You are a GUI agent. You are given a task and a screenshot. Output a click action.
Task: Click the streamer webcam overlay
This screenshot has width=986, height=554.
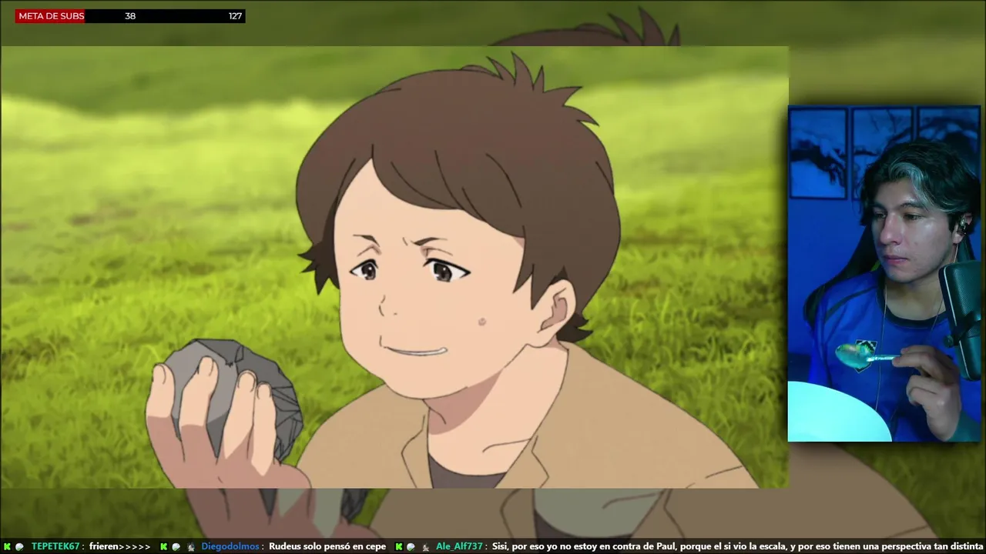pyautogui.click(x=884, y=274)
